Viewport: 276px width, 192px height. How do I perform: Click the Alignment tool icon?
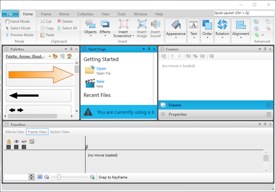point(241,25)
